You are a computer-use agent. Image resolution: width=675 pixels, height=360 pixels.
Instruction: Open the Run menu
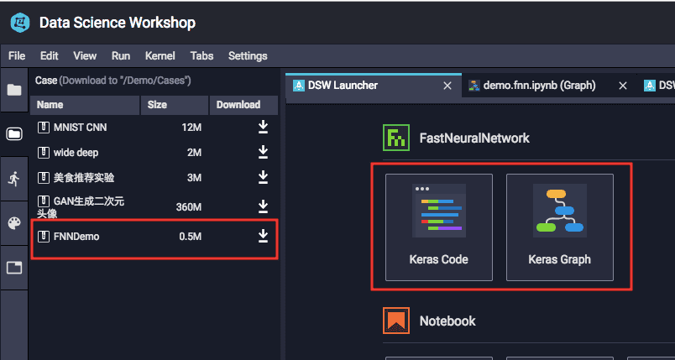(x=121, y=56)
